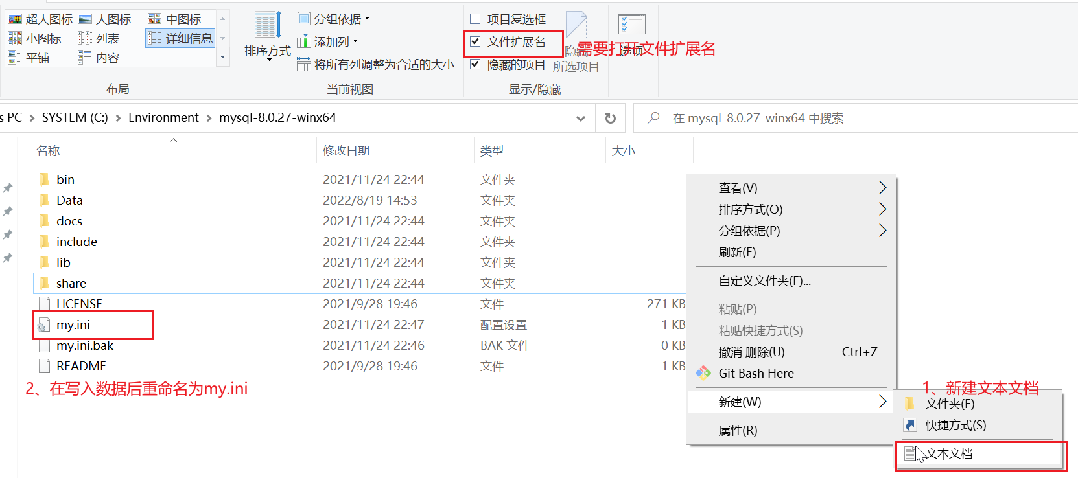Screen dimensions: 1078x478
Task: Click the shortcut icon in New submenu
Action: (x=910, y=425)
